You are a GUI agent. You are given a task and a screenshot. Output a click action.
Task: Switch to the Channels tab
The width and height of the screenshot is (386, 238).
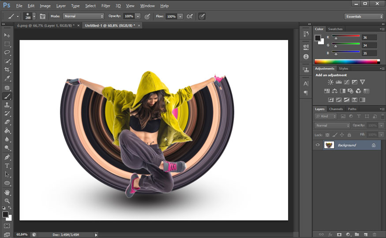pyautogui.click(x=336, y=109)
